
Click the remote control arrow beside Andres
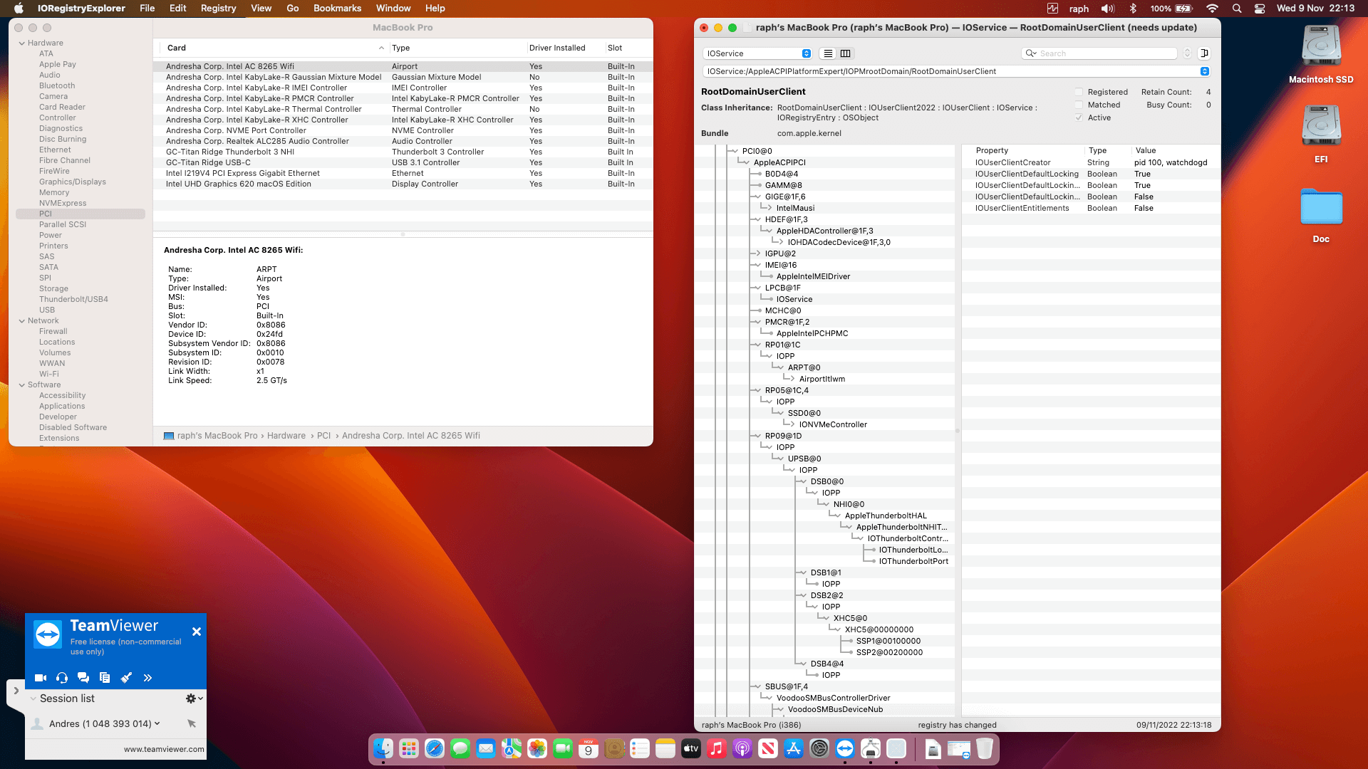coord(192,723)
